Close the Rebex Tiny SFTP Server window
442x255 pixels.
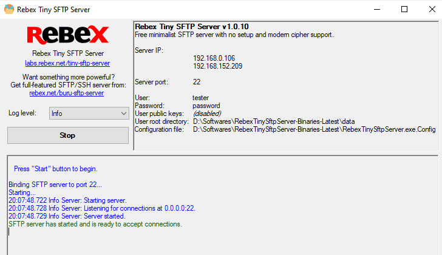[x=432, y=9]
